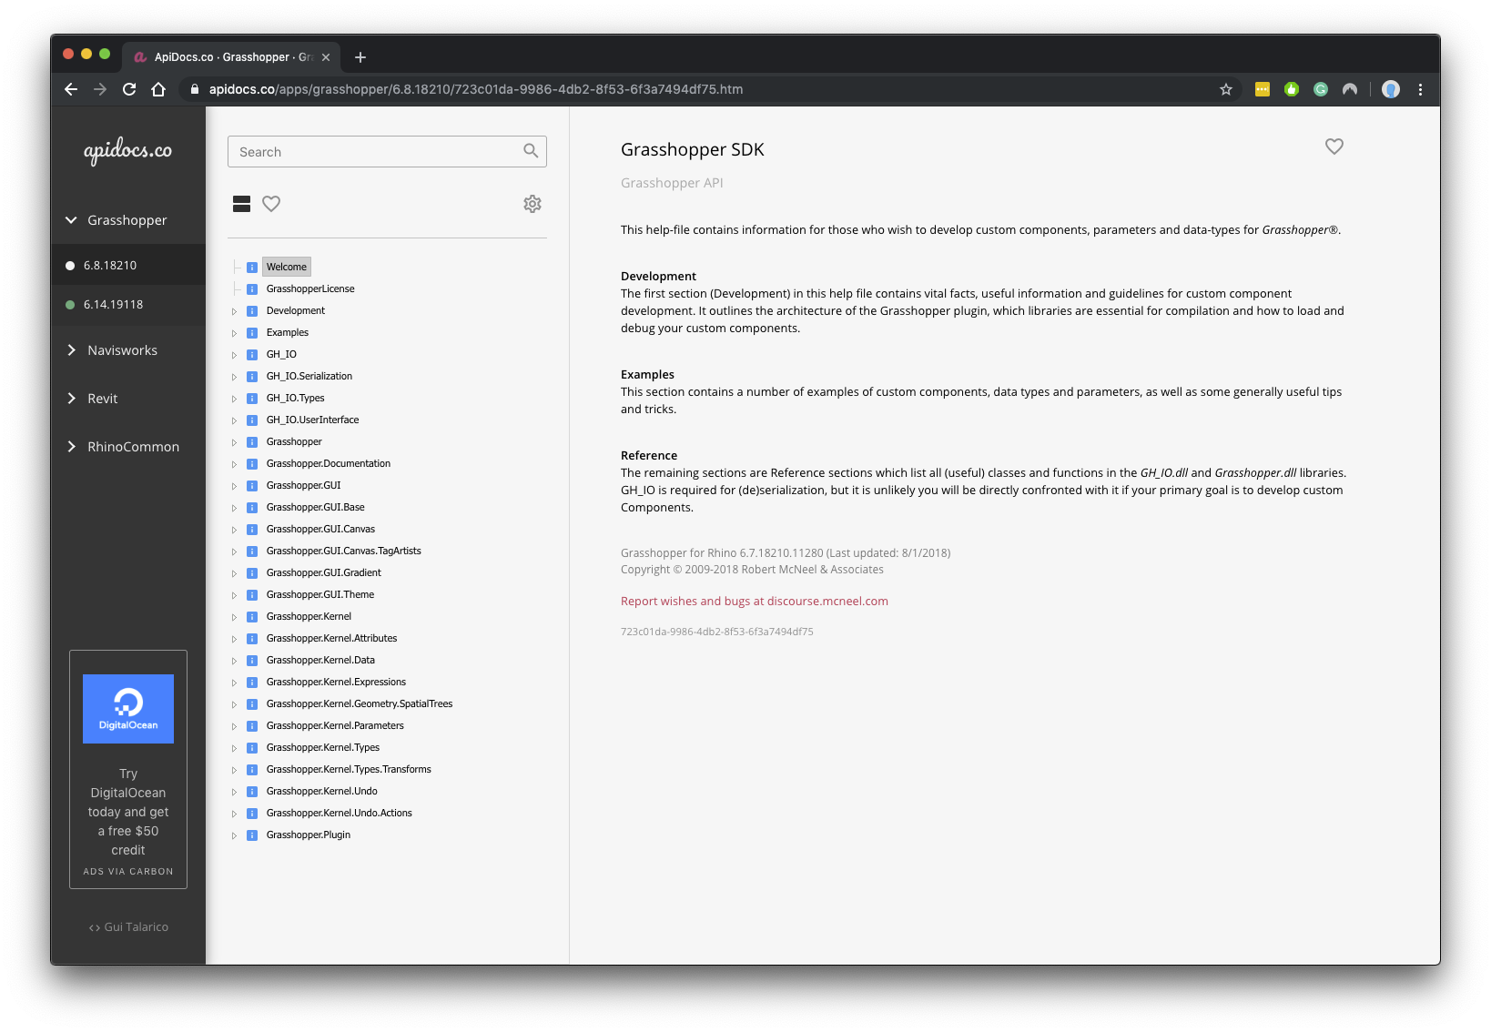Reload the page

pyautogui.click(x=129, y=89)
